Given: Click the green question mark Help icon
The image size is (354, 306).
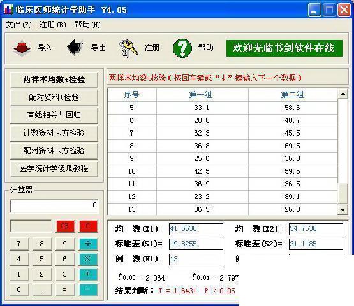Looking at the screenshot, I should pyautogui.click(x=182, y=48).
